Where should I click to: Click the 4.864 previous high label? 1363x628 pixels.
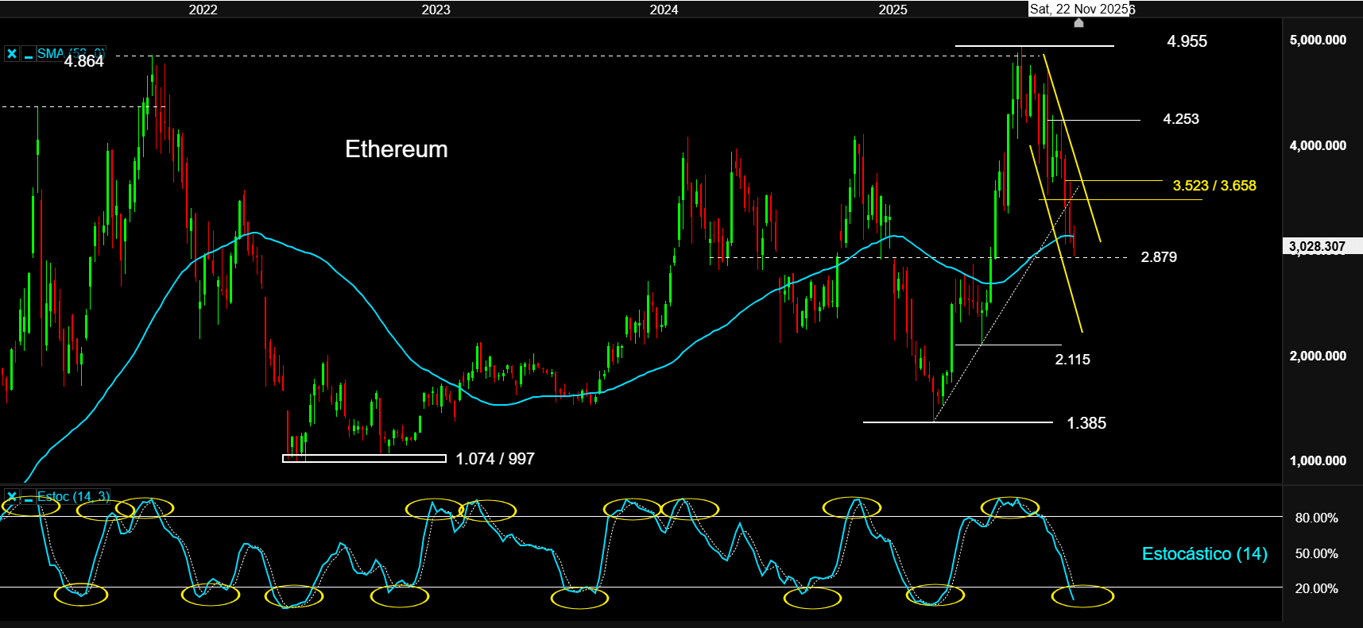coord(83,61)
